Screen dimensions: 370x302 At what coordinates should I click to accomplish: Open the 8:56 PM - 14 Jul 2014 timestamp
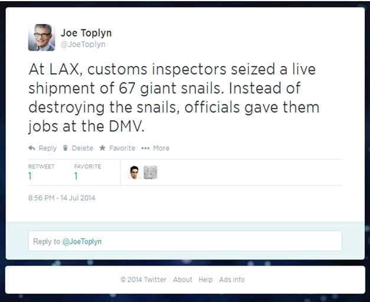coord(61,198)
